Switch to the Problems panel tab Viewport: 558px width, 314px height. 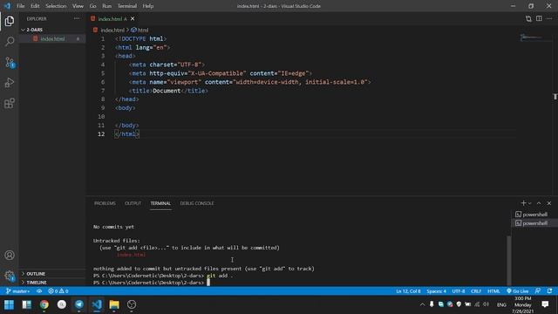(105, 203)
